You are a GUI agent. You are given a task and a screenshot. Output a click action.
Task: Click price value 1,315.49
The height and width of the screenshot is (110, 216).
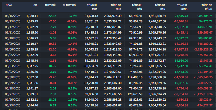pos(32,21)
